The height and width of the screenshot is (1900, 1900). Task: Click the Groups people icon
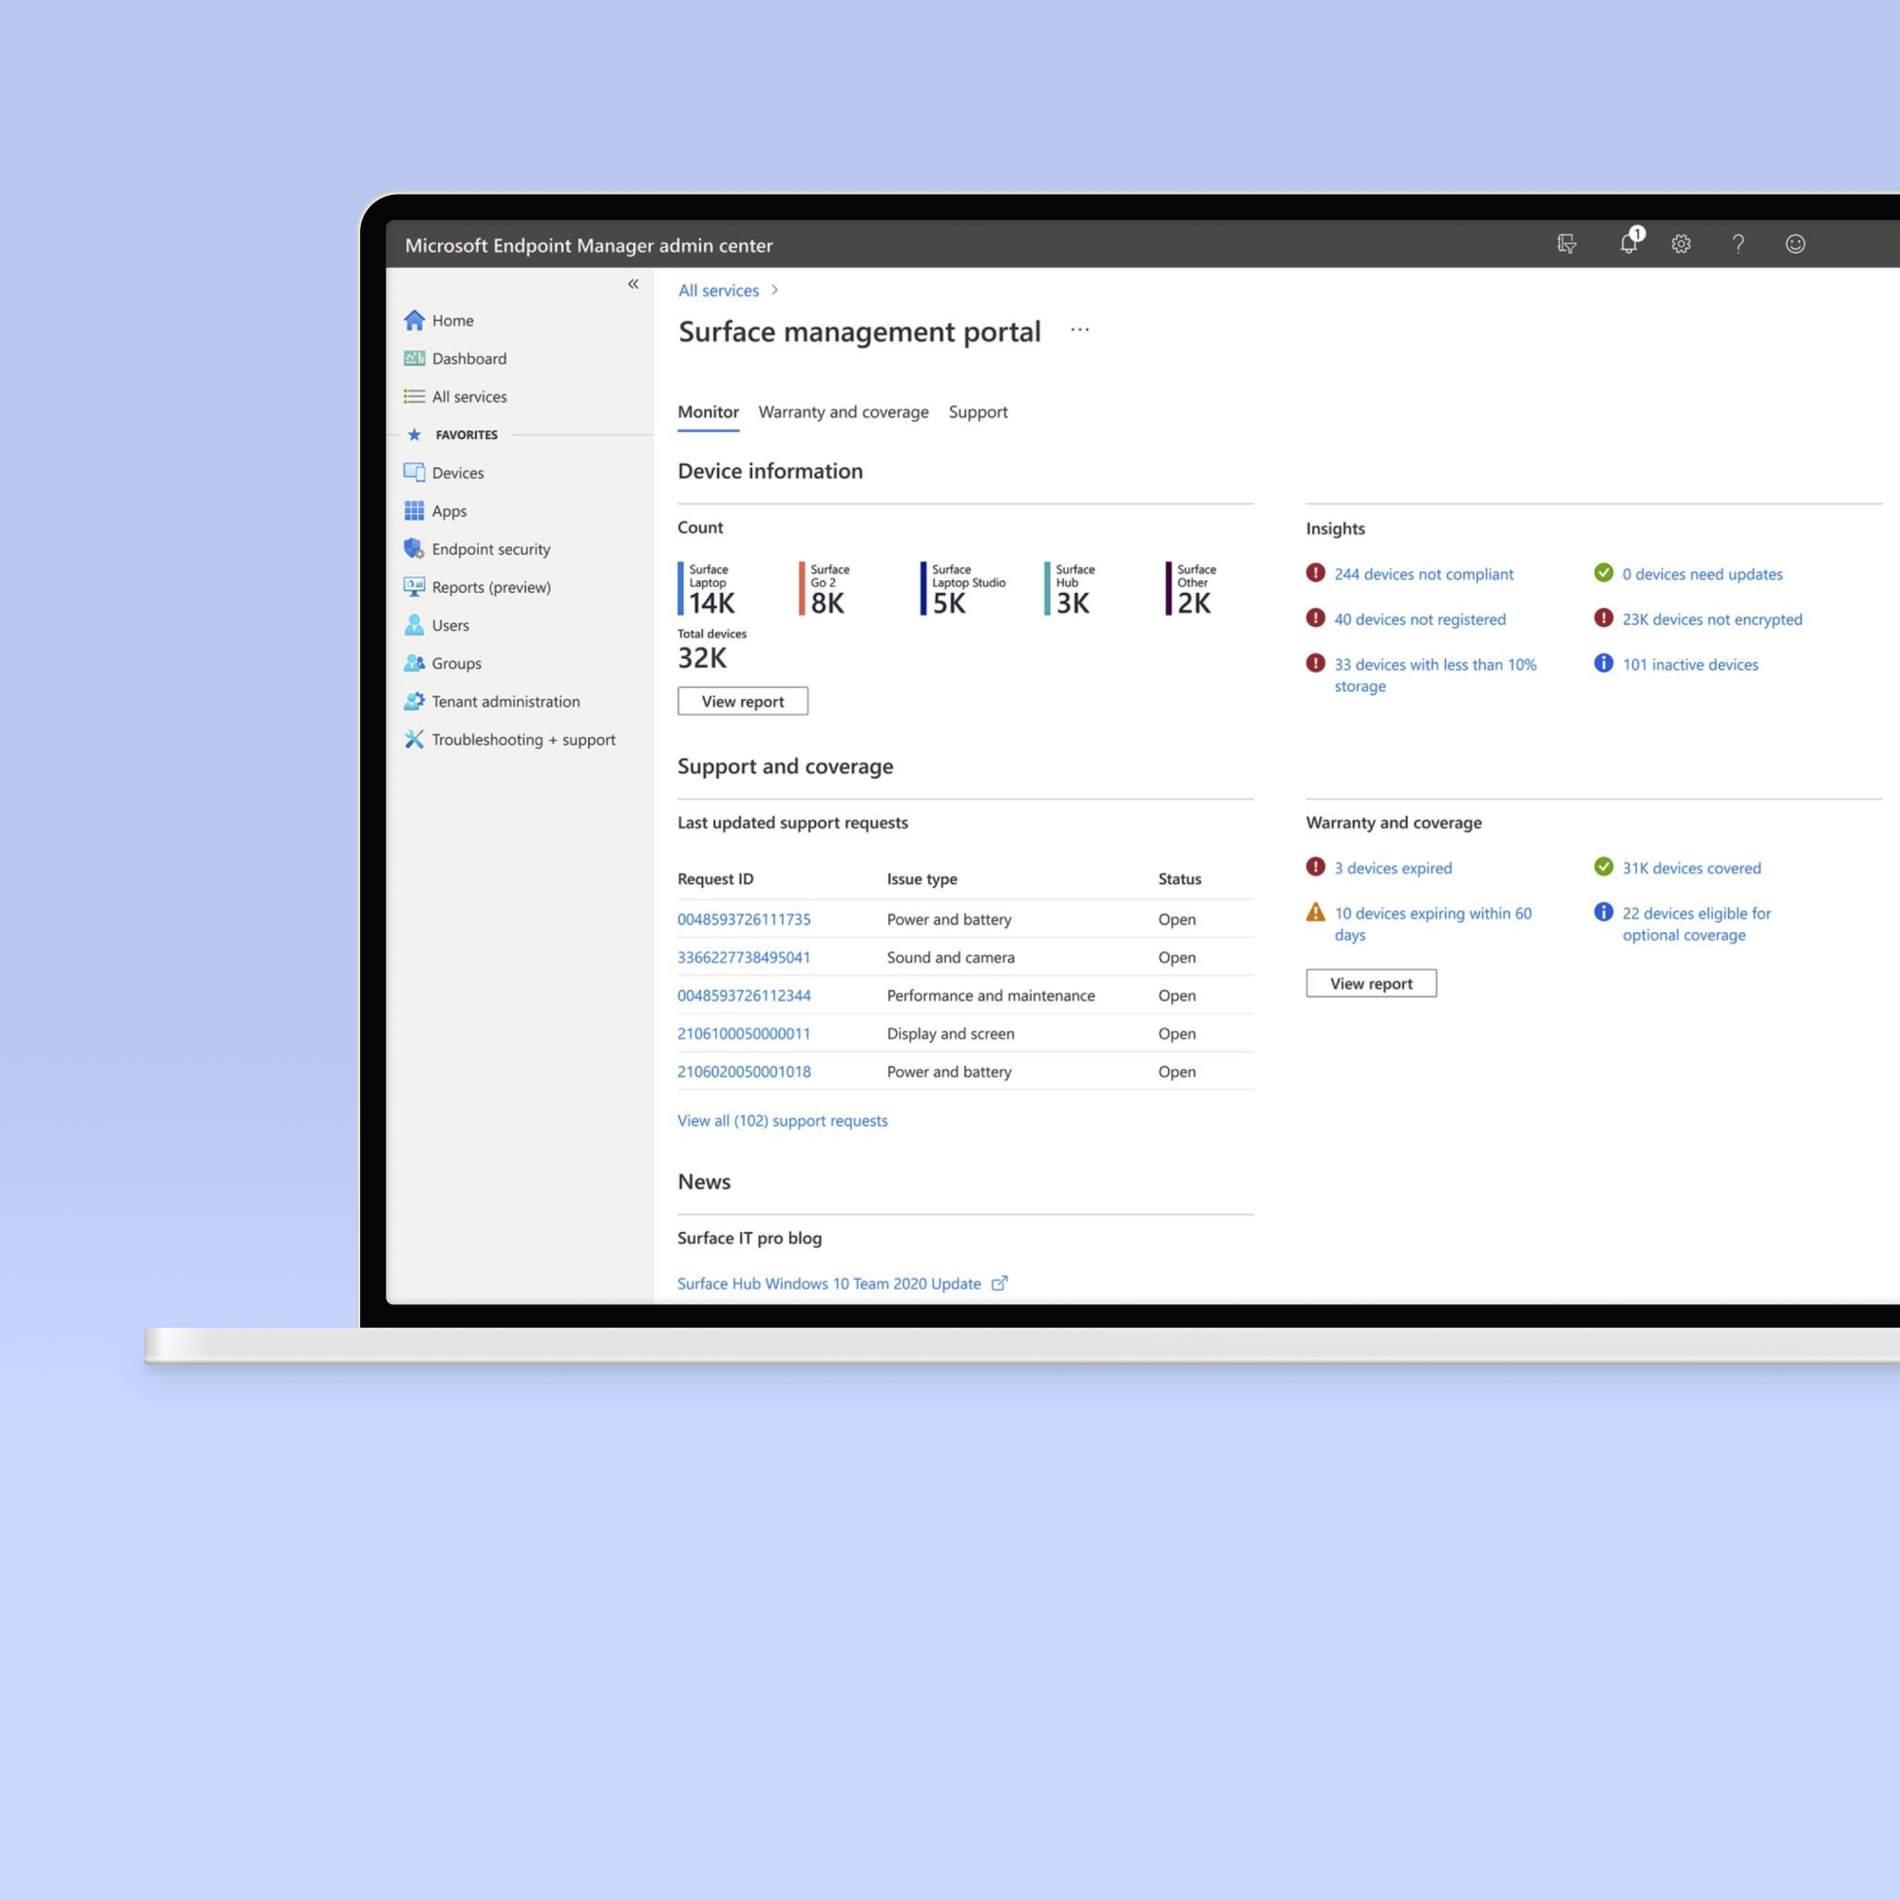pos(414,663)
